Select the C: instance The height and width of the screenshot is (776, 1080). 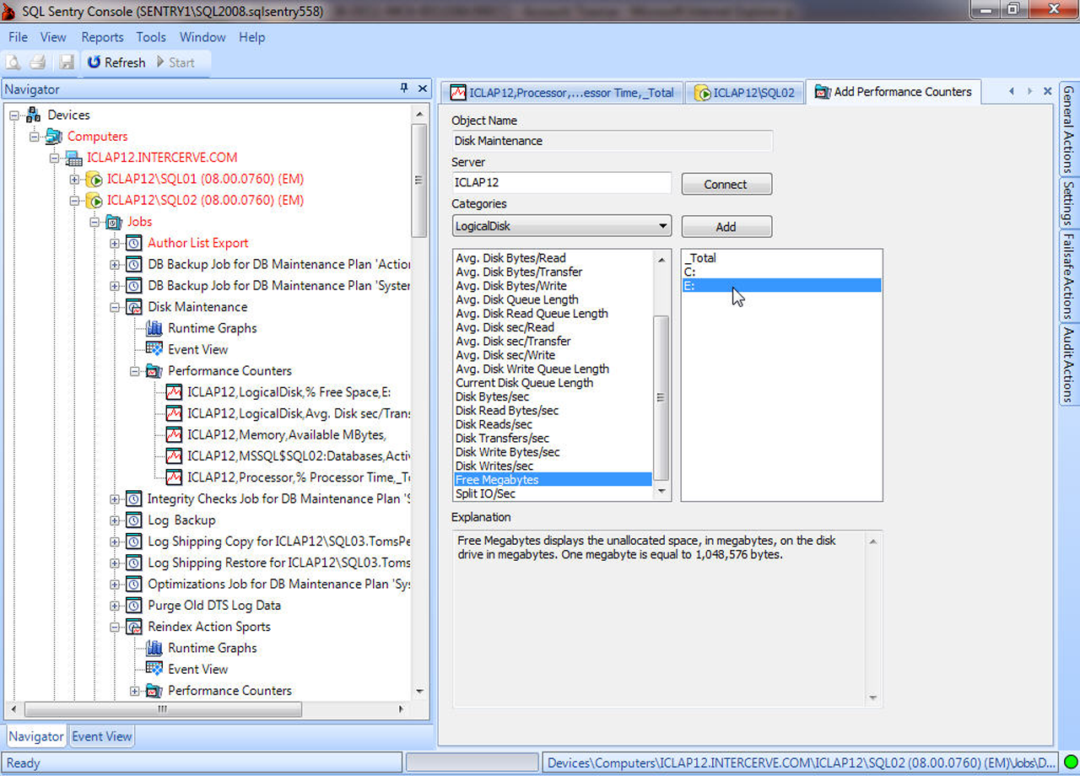tap(781, 272)
